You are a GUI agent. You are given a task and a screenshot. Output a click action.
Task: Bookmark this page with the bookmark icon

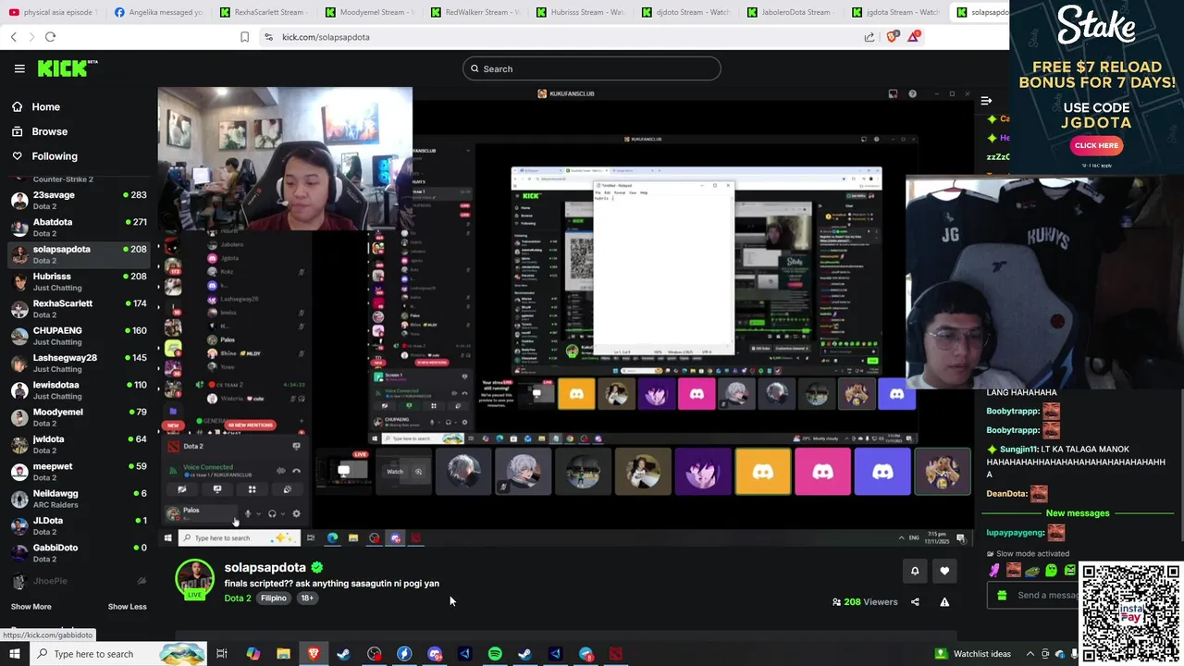click(x=244, y=37)
